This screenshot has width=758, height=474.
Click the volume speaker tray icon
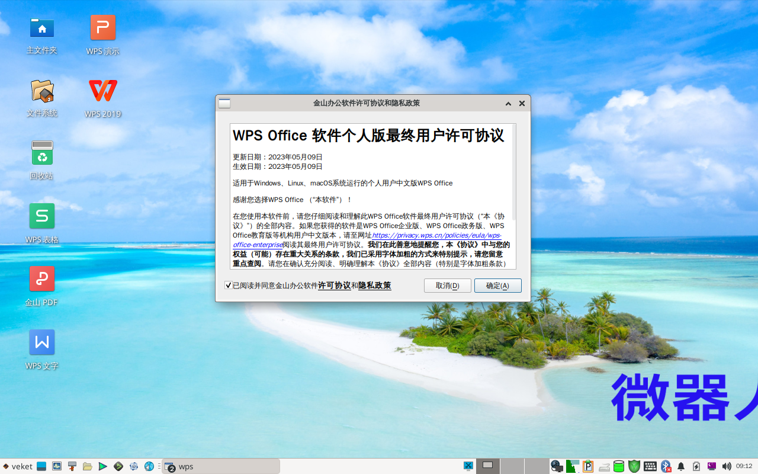pos(727,466)
